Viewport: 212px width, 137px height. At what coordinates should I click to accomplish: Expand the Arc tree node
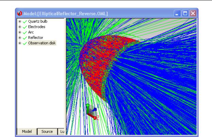pyautogui.click(x=20, y=32)
